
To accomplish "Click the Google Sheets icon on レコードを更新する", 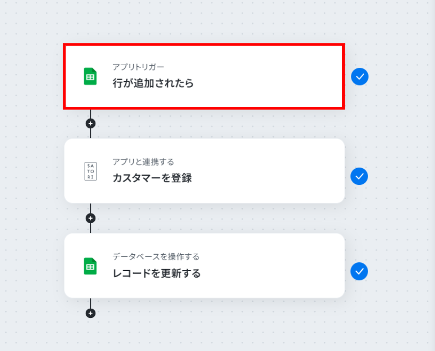I will pyautogui.click(x=90, y=266).
